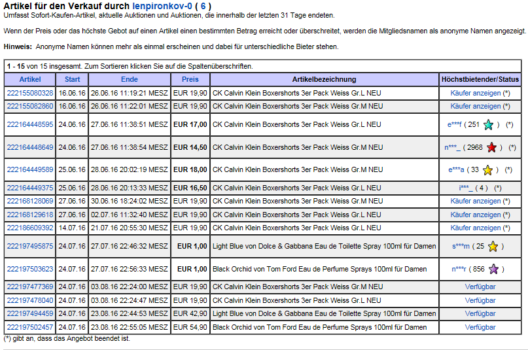Click end date 26.06.16 11:19:21 MESZ
Screen dimensions: 528x350
[130, 93]
